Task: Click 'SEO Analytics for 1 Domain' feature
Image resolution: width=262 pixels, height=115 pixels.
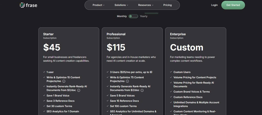Action: (x=63, y=111)
